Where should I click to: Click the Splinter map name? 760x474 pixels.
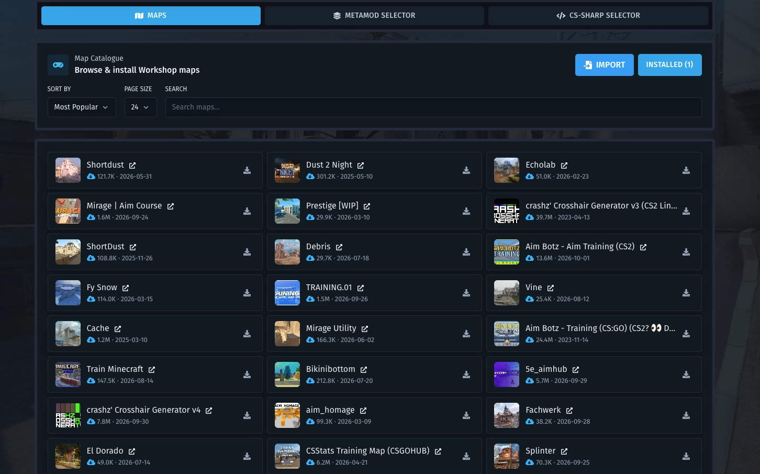541,451
